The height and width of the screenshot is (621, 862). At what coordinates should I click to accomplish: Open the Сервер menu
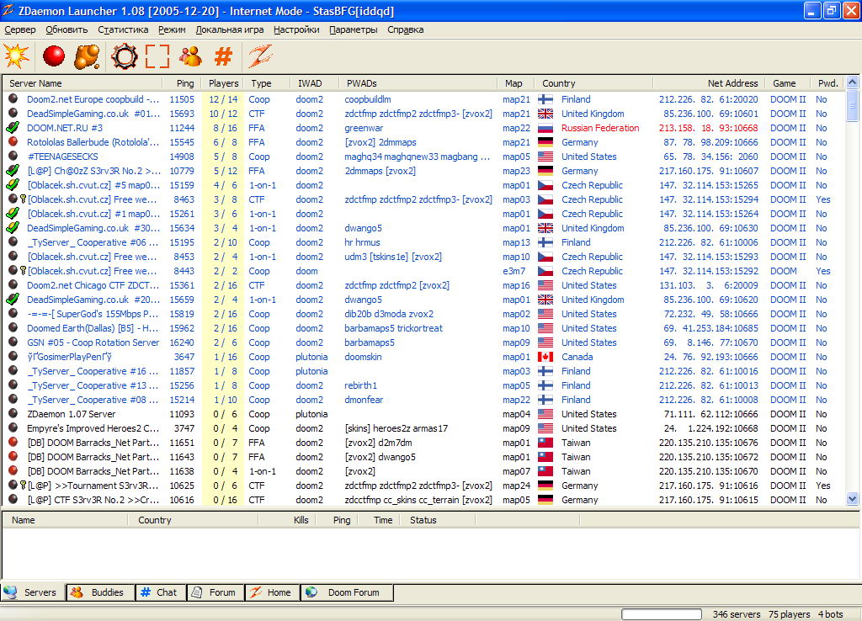tap(20, 29)
